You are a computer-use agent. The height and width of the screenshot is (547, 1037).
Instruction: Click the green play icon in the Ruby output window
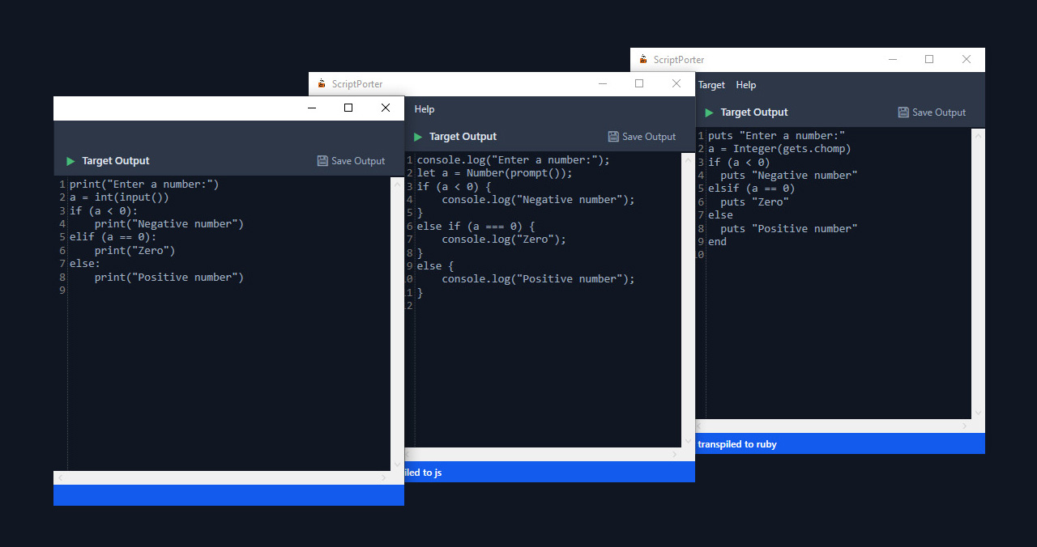pos(709,112)
